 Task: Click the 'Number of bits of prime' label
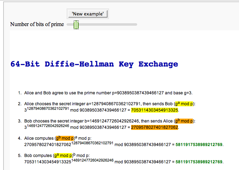[x=37, y=24]
